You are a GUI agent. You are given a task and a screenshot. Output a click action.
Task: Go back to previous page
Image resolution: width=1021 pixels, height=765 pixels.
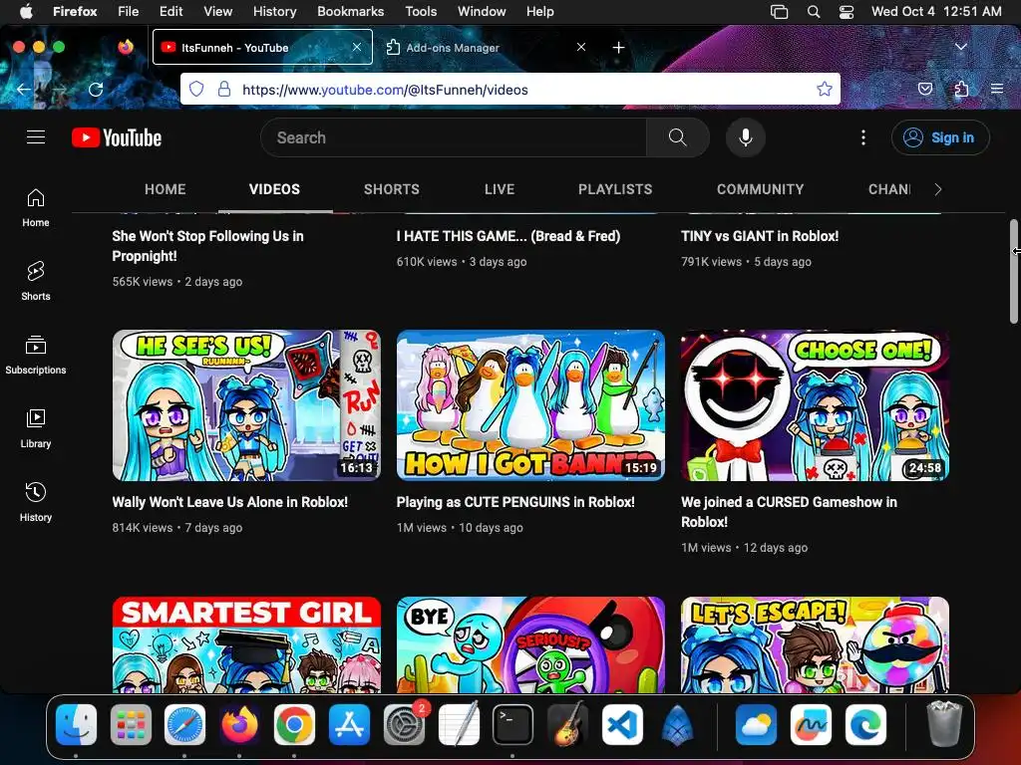[24, 89]
